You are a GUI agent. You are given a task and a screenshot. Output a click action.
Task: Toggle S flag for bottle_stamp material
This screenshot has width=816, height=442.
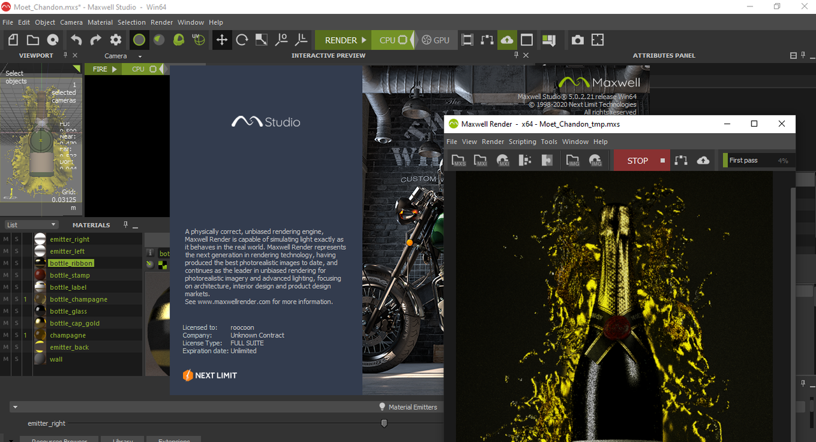[x=17, y=275]
